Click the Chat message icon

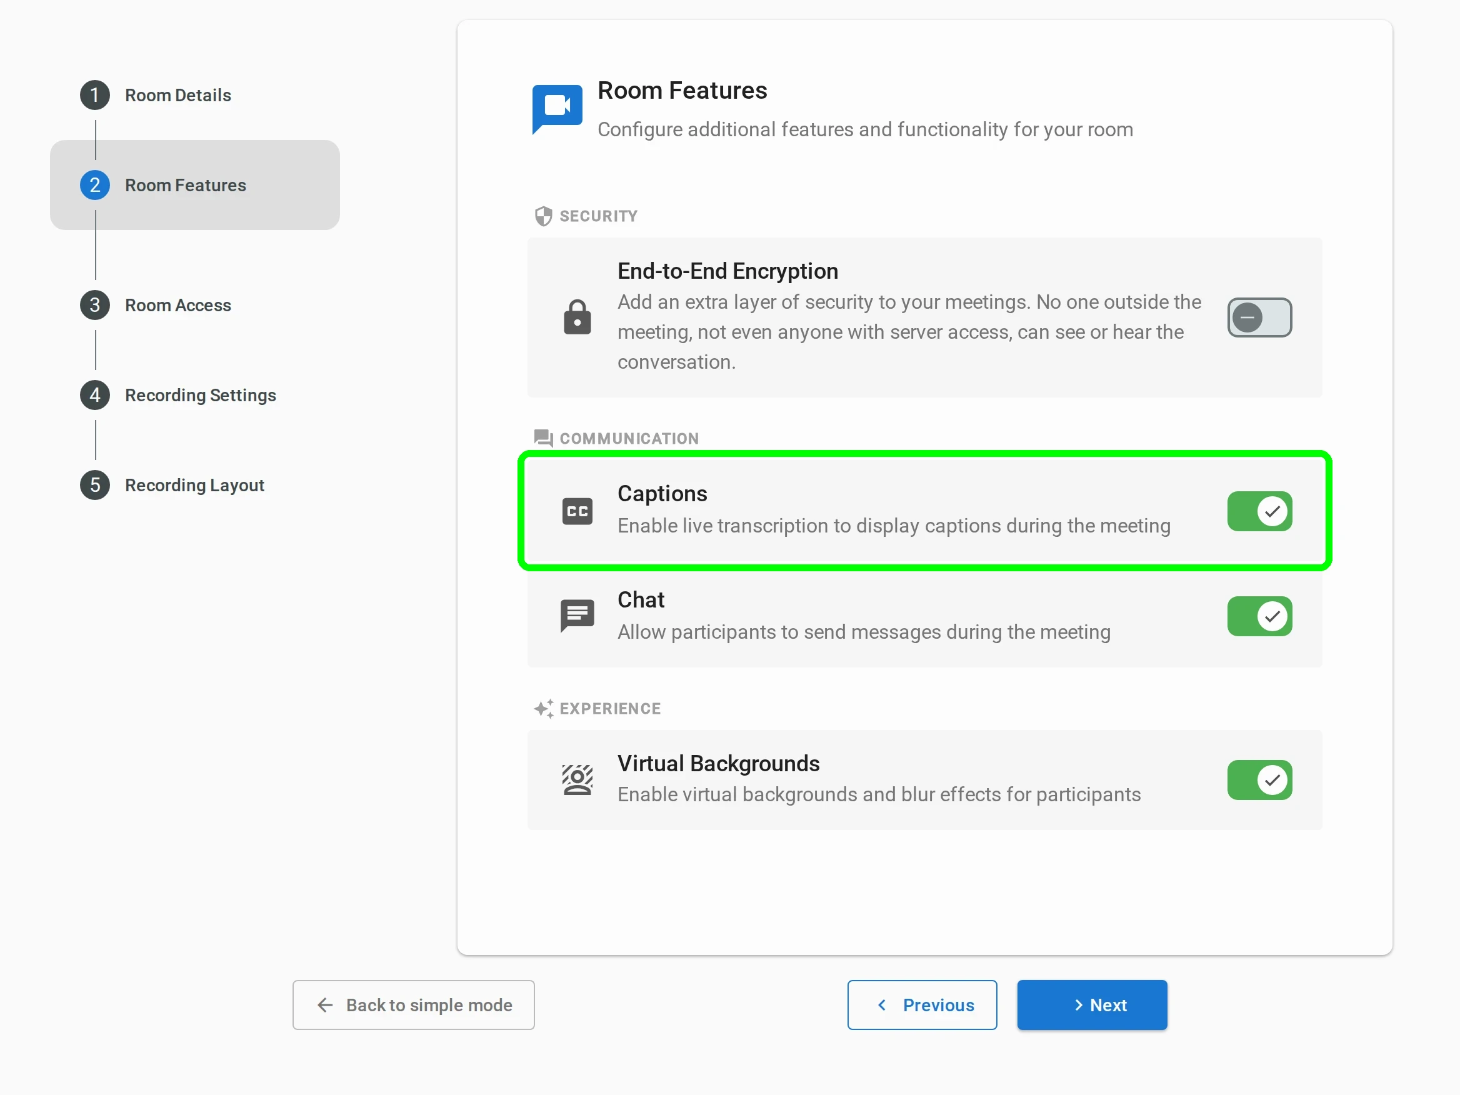[x=577, y=616]
